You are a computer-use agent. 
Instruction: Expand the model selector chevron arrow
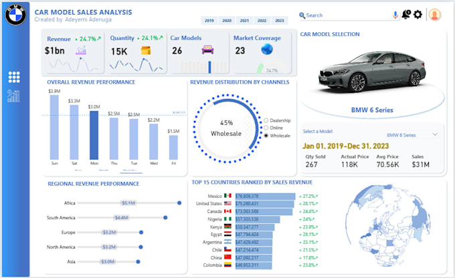(x=435, y=134)
